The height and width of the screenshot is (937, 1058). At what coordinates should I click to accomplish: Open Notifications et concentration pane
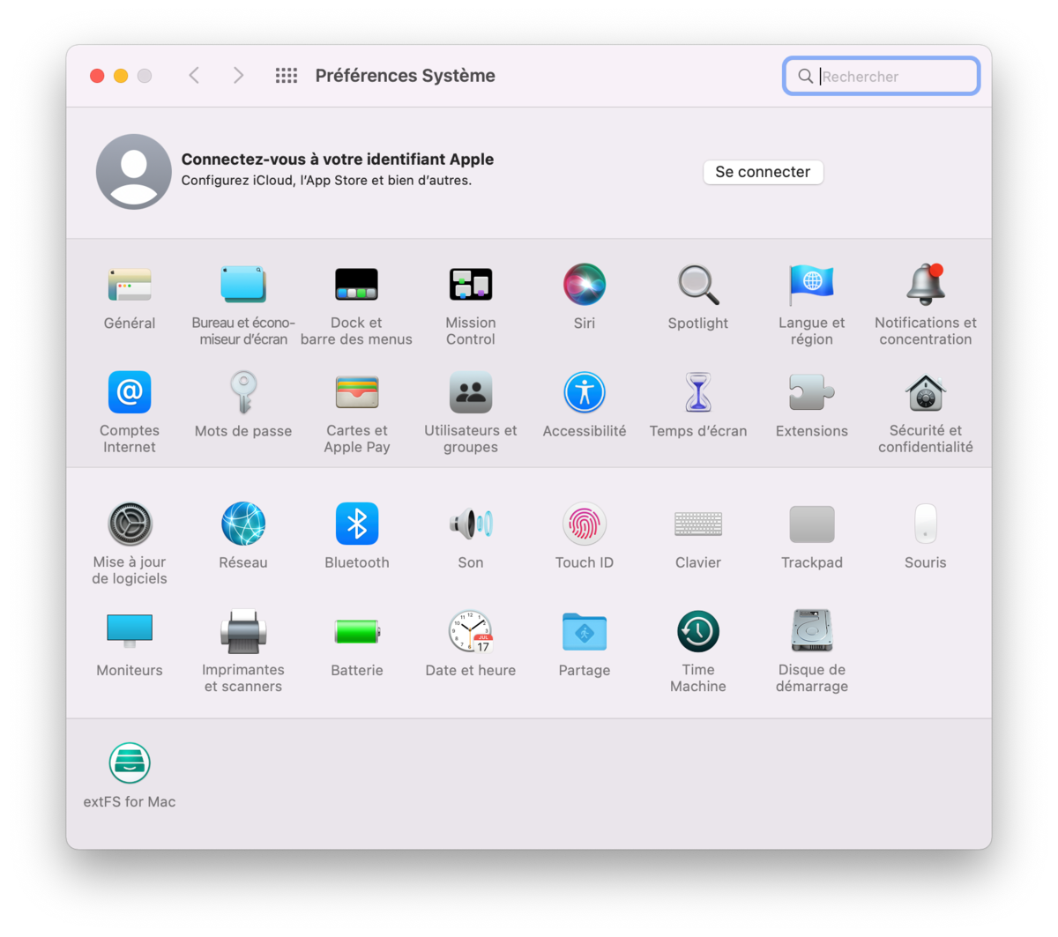click(925, 285)
